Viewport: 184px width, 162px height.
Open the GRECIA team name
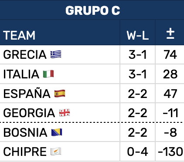pyautogui.click(x=25, y=54)
